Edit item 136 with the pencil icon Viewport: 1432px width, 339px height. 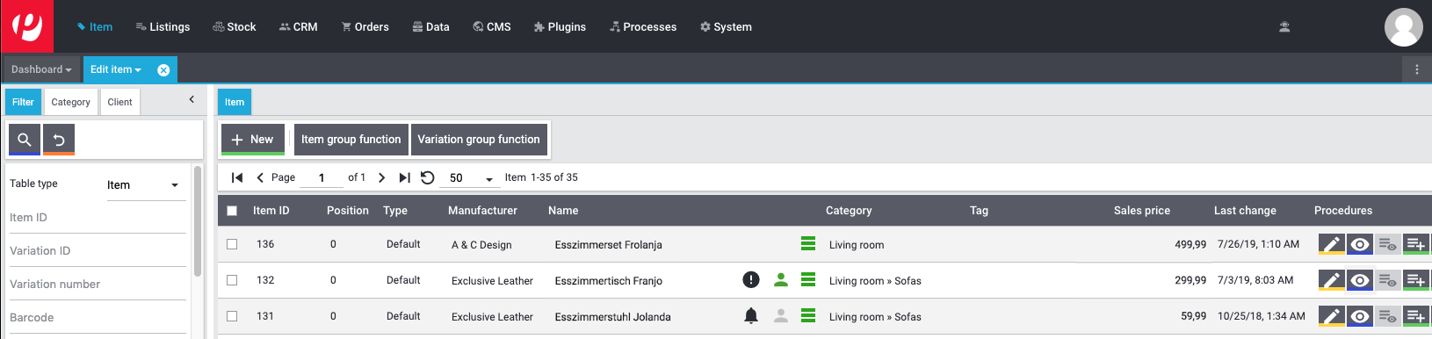tap(1332, 244)
